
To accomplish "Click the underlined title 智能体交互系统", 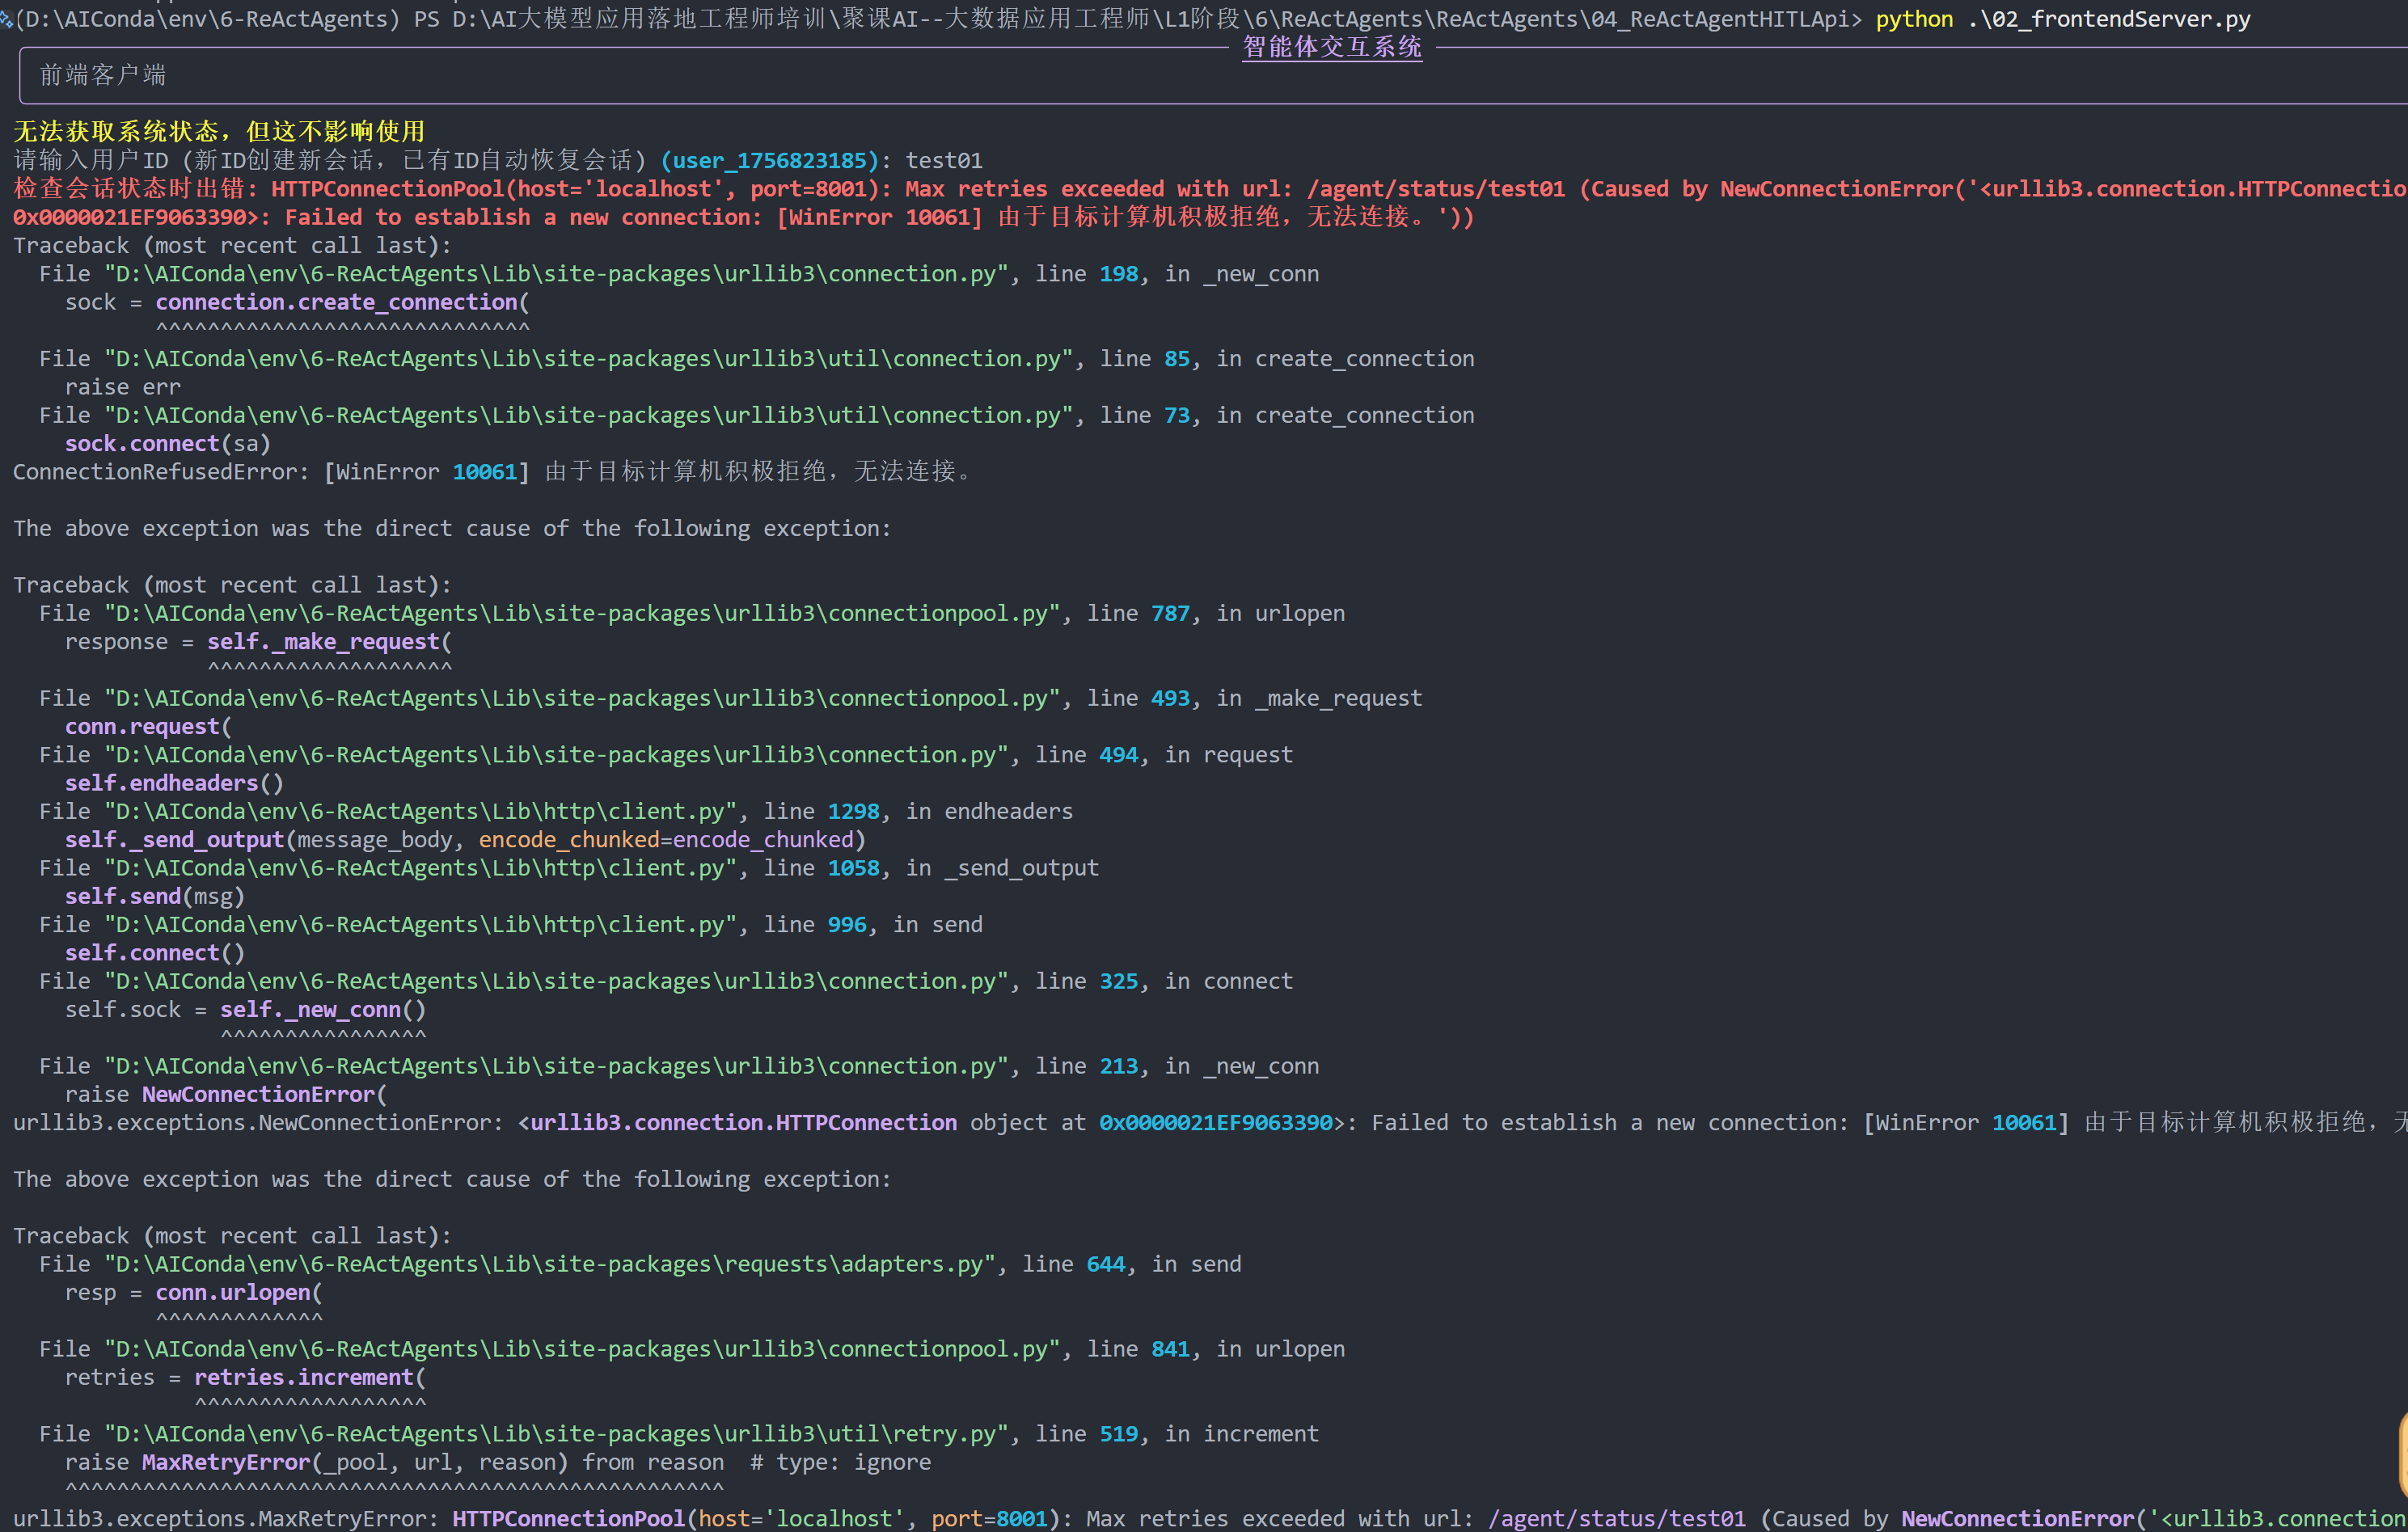I will click(1332, 47).
